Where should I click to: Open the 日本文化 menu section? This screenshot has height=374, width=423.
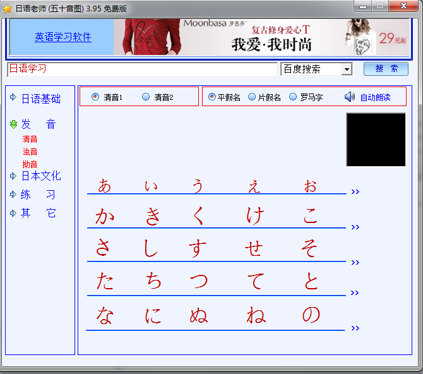coord(41,176)
